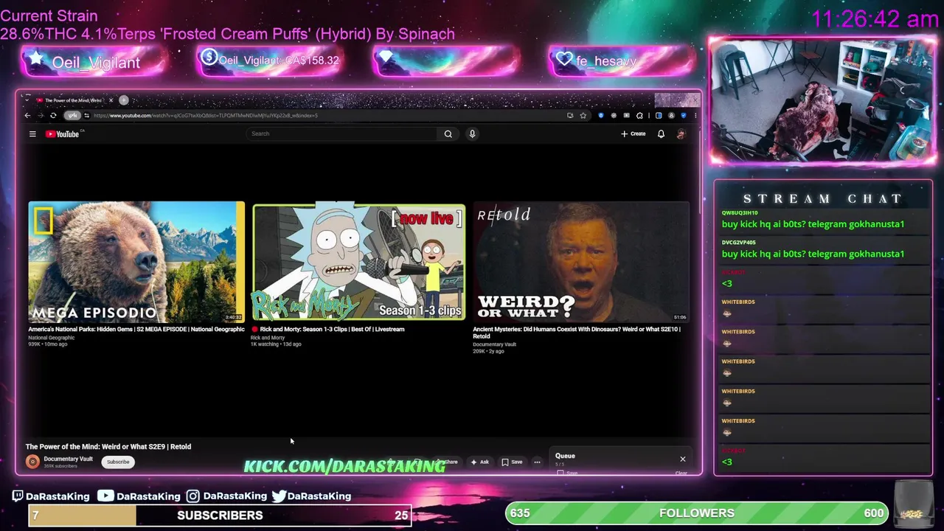The height and width of the screenshot is (531, 944).
Task: Open Weird or What Retold thumbnail
Action: coord(581,262)
